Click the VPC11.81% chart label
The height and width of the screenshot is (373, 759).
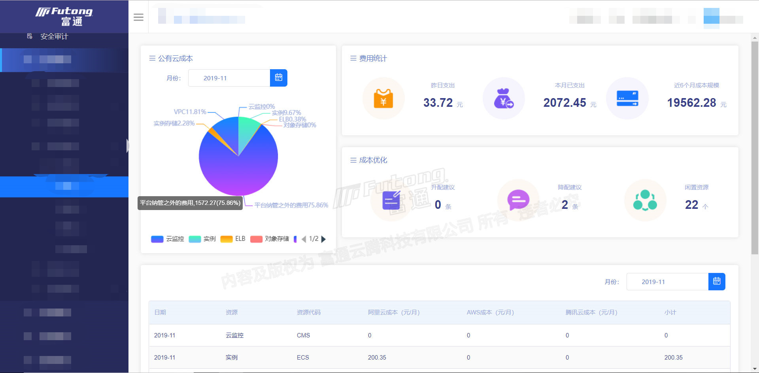click(190, 112)
